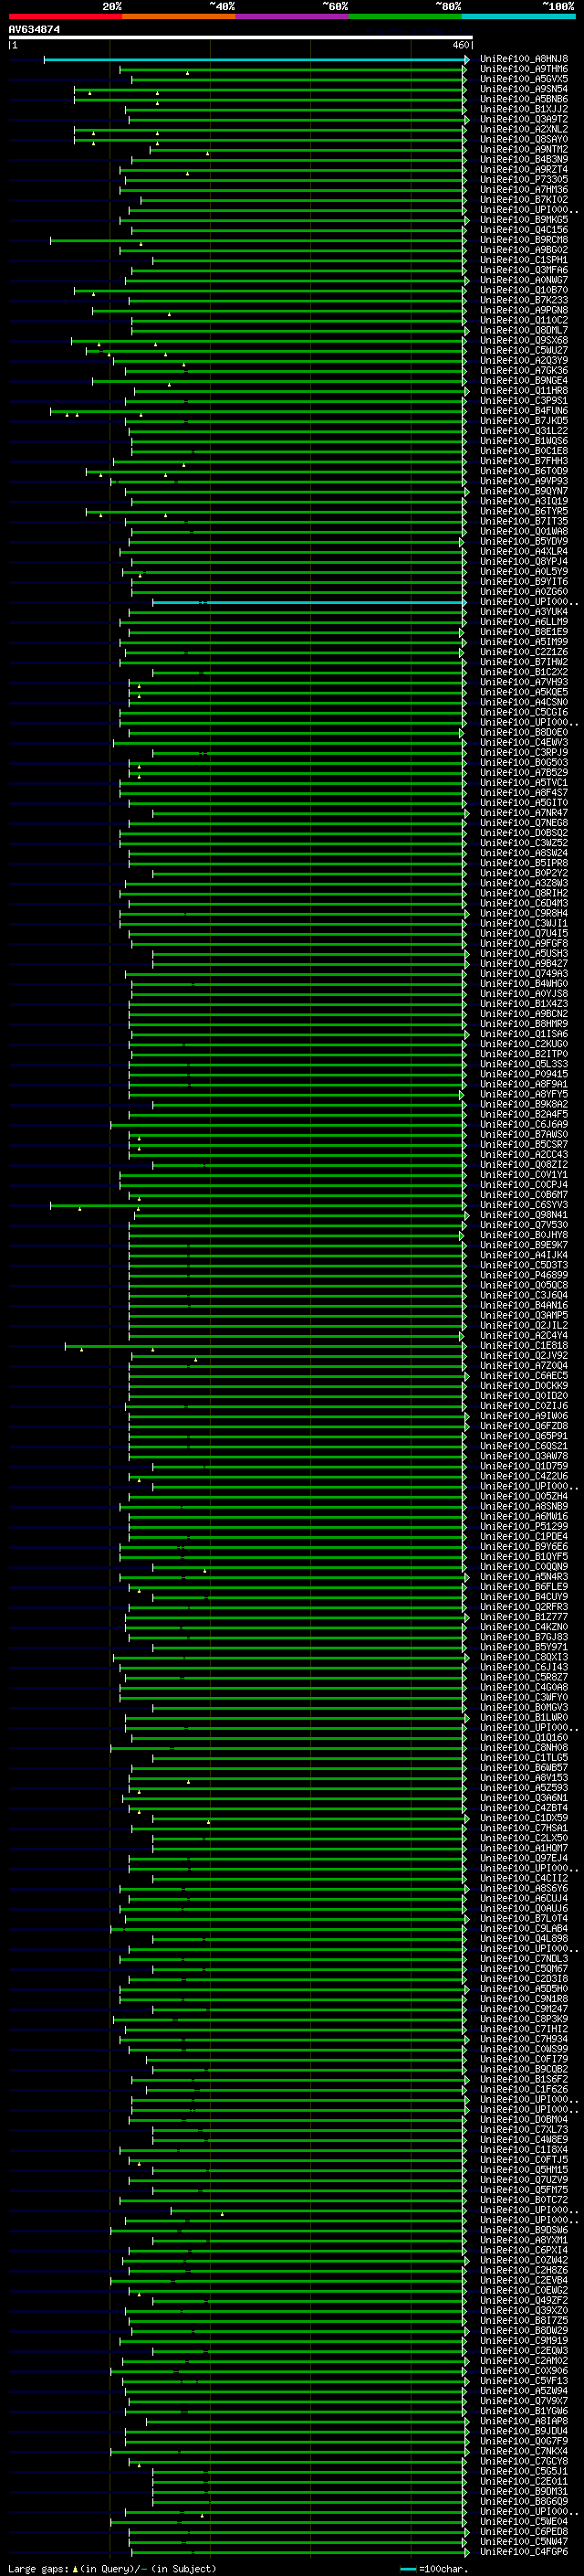
Task: Click the orange ~40% identity legend segment
Action: pos(179,16)
